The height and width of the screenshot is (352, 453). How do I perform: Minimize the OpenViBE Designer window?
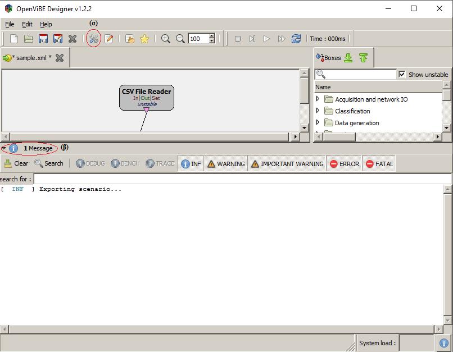[388, 8]
